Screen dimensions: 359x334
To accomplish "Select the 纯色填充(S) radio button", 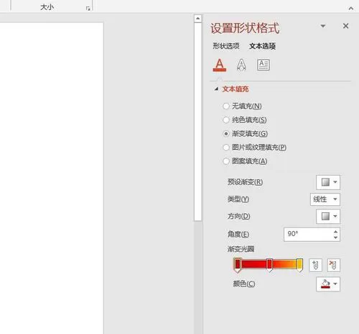I will coord(226,119).
